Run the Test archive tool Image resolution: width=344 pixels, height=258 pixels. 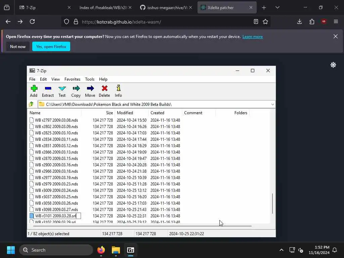click(x=62, y=91)
